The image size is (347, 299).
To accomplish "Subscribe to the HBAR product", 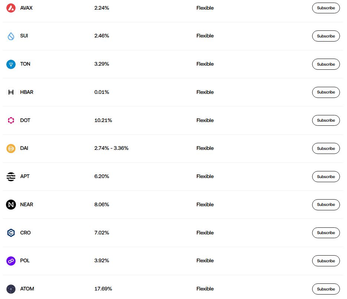I will coord(326,92).
